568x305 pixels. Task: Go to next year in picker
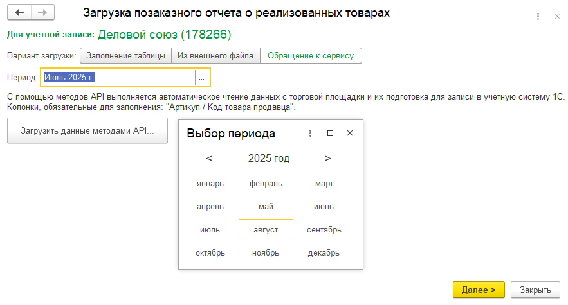coord(327,158)
